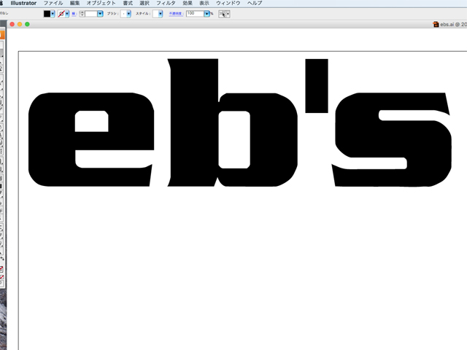Open the 効果 menu

point(188,4)
